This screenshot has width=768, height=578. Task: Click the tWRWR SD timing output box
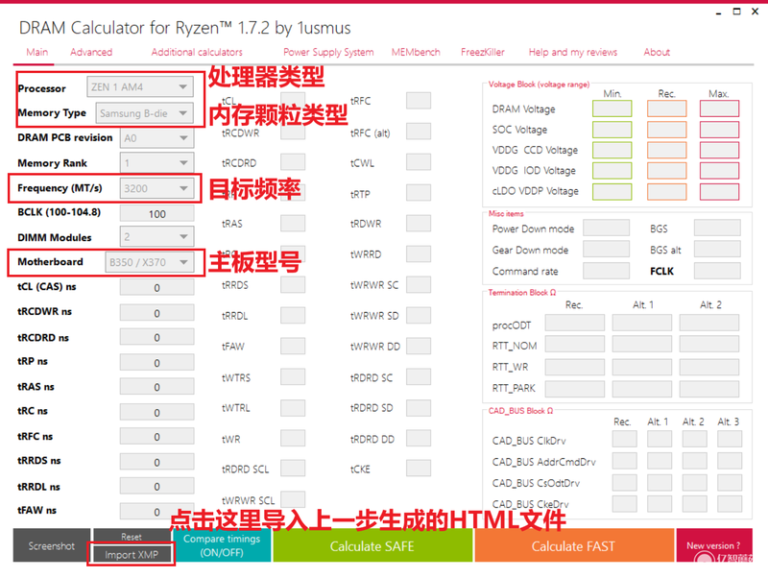(x=419, y=316)
